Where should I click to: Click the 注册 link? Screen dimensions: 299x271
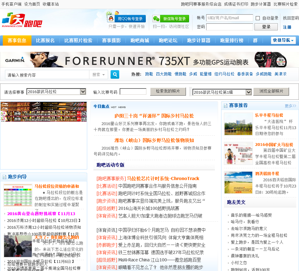287,27
